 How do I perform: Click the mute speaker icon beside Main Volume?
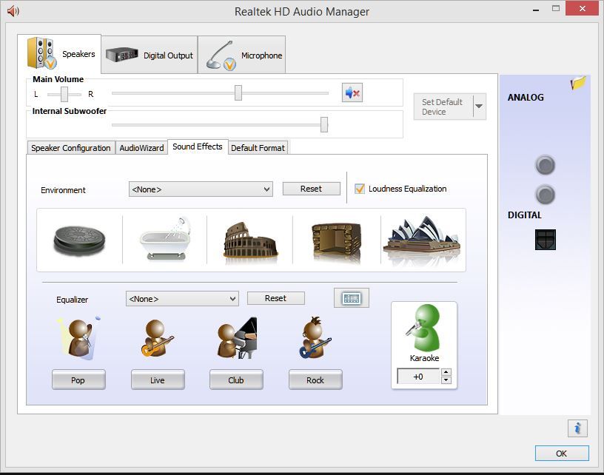click(352, 92)
